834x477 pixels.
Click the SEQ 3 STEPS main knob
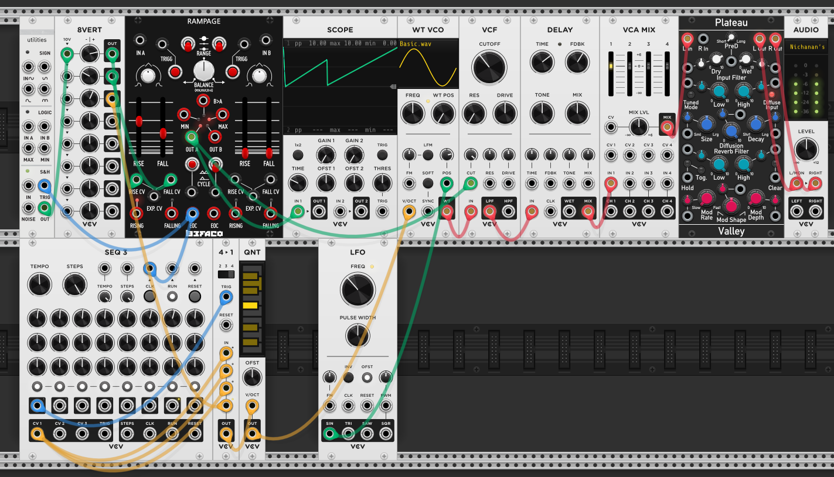point(74,285)
